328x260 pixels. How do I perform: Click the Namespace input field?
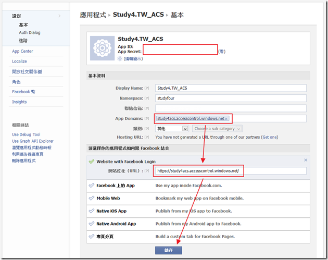pos(231,98)
